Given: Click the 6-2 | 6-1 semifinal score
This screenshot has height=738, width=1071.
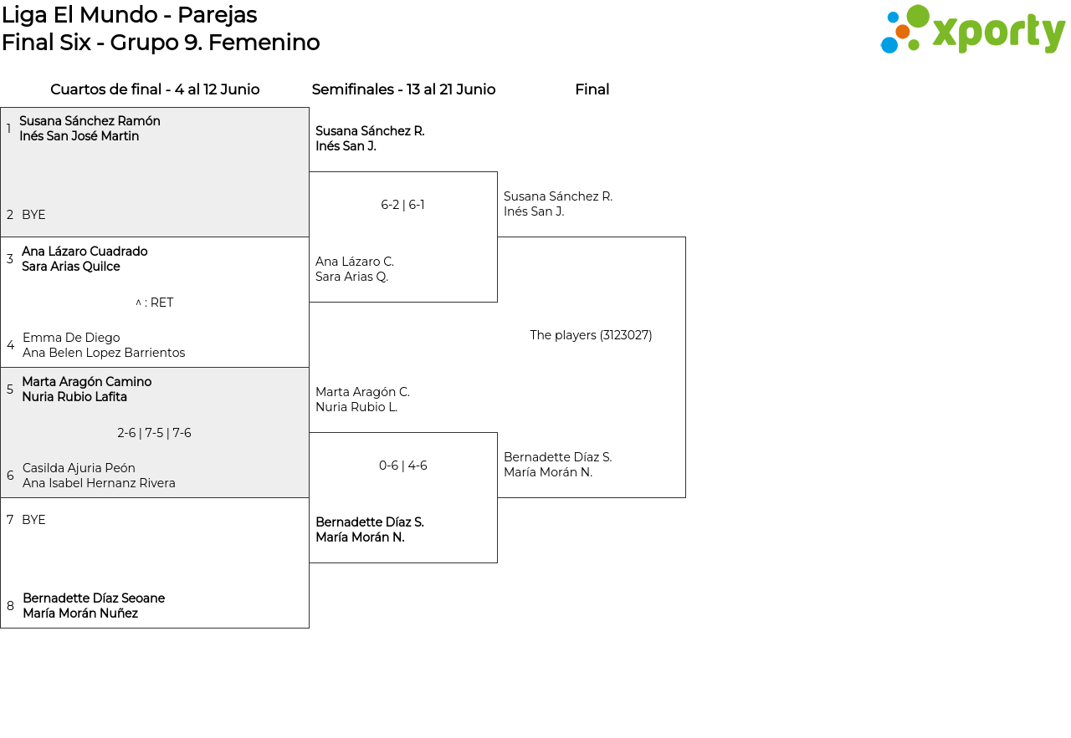Looking at the screenshot, I should pyautogui.click(x=402, y=205).
